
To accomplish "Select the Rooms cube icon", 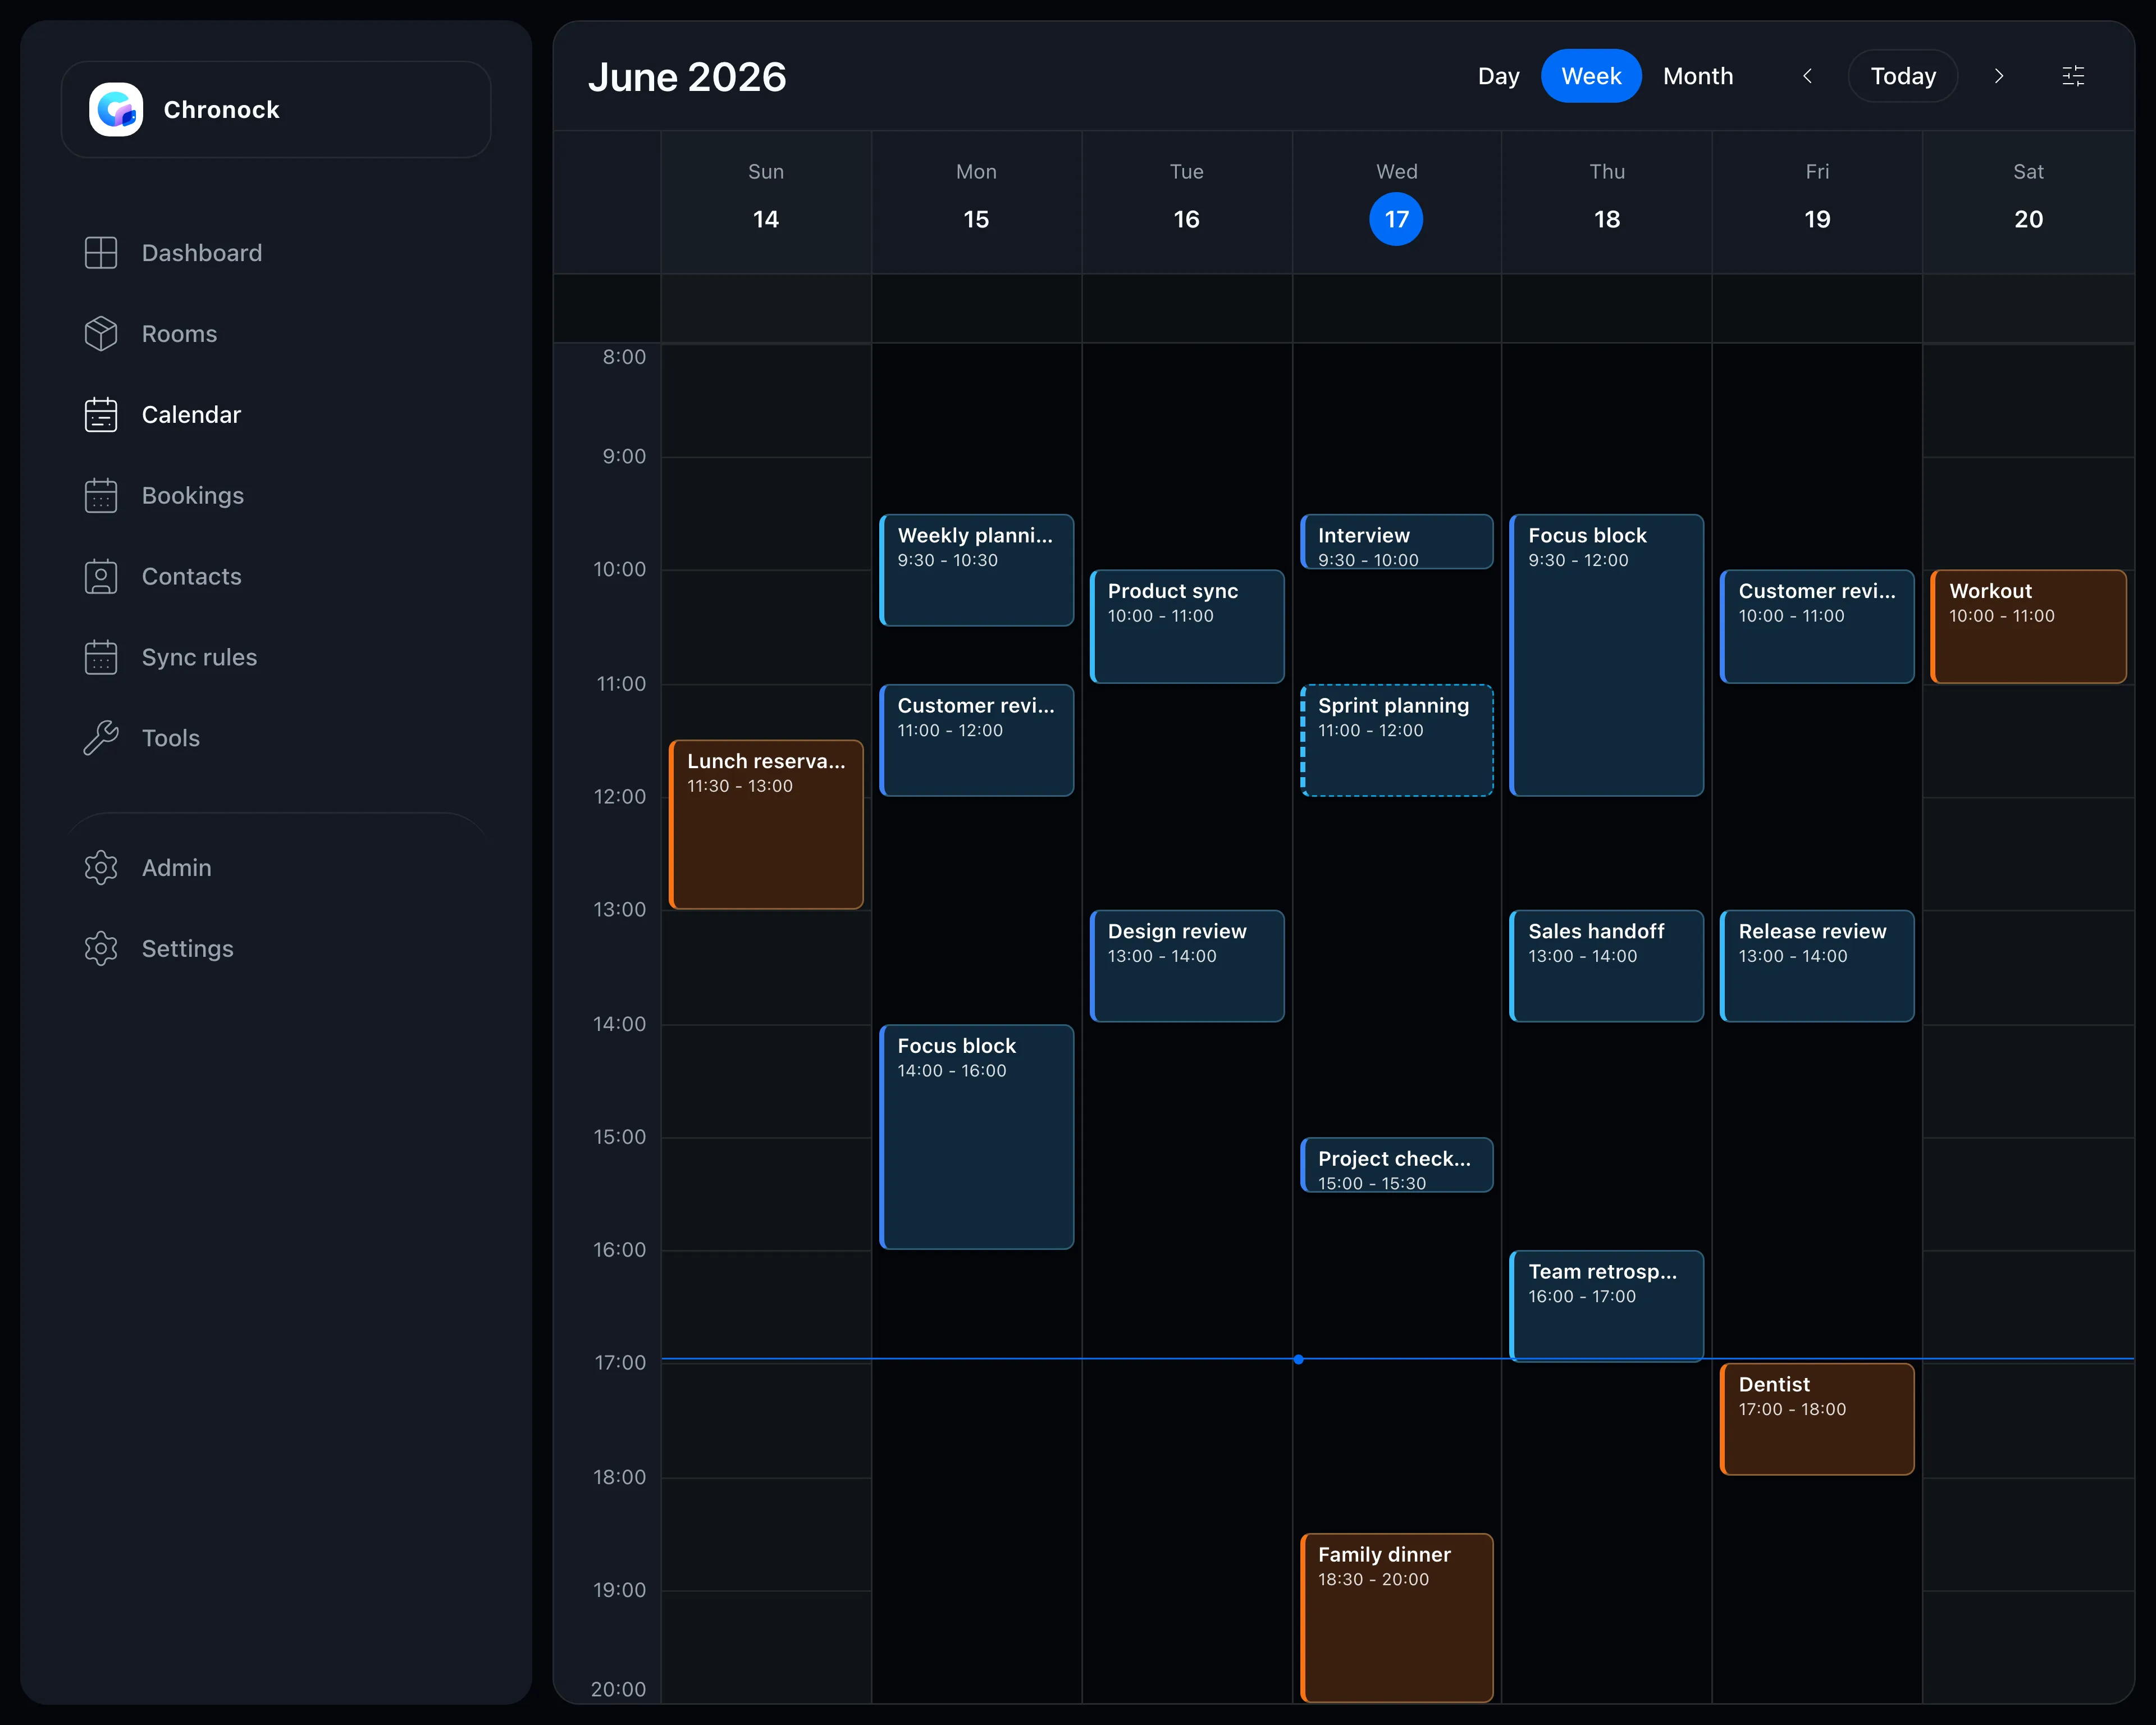I will click(x=101, y=334).
